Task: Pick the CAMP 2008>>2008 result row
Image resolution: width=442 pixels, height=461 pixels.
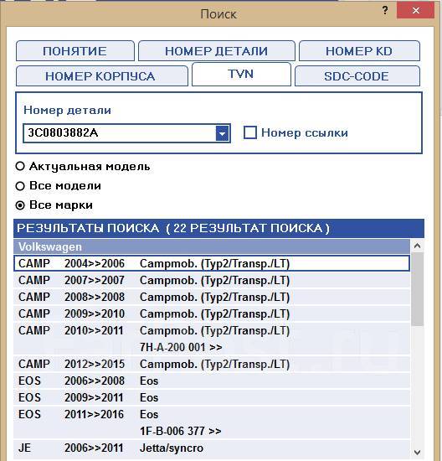Action: [x=212, y=297]
